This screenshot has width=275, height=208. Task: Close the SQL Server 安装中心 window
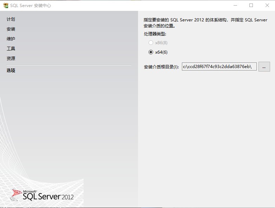(x=267, y=5)
